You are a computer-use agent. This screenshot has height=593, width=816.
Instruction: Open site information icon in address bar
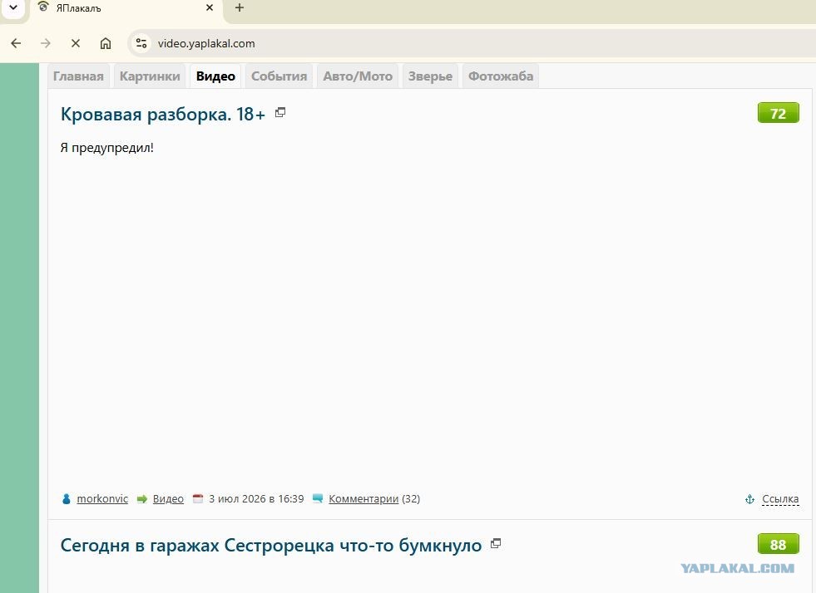141,43
